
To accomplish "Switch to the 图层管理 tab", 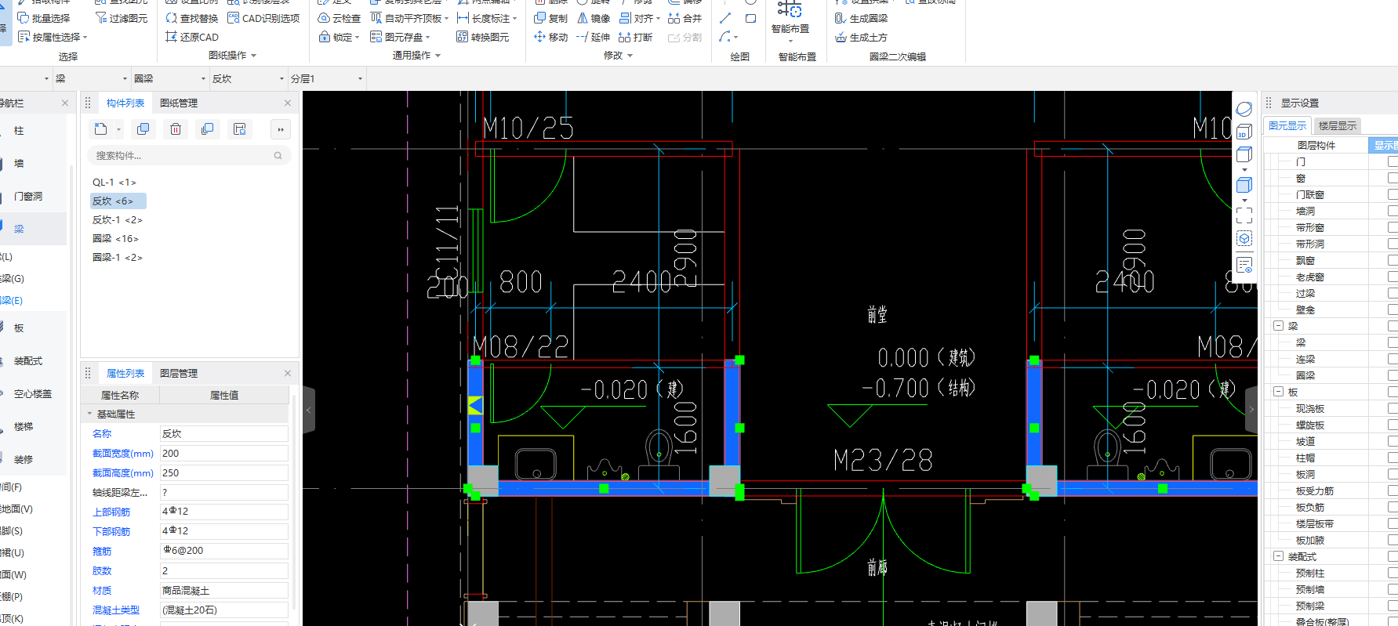I will [x=179, y=373].
